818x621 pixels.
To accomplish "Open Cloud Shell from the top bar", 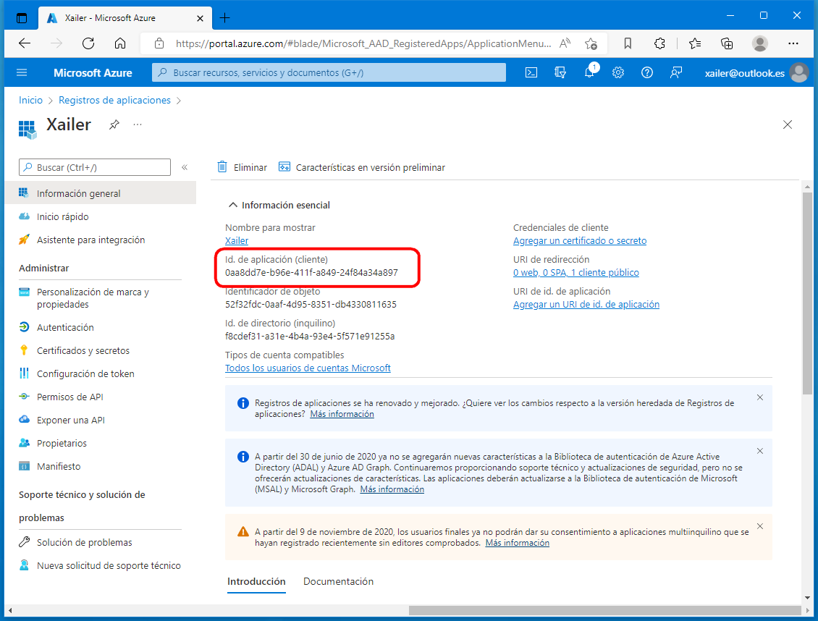I will 531,72.
